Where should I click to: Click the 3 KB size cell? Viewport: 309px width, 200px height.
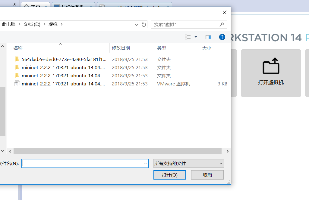click(222, 84)
